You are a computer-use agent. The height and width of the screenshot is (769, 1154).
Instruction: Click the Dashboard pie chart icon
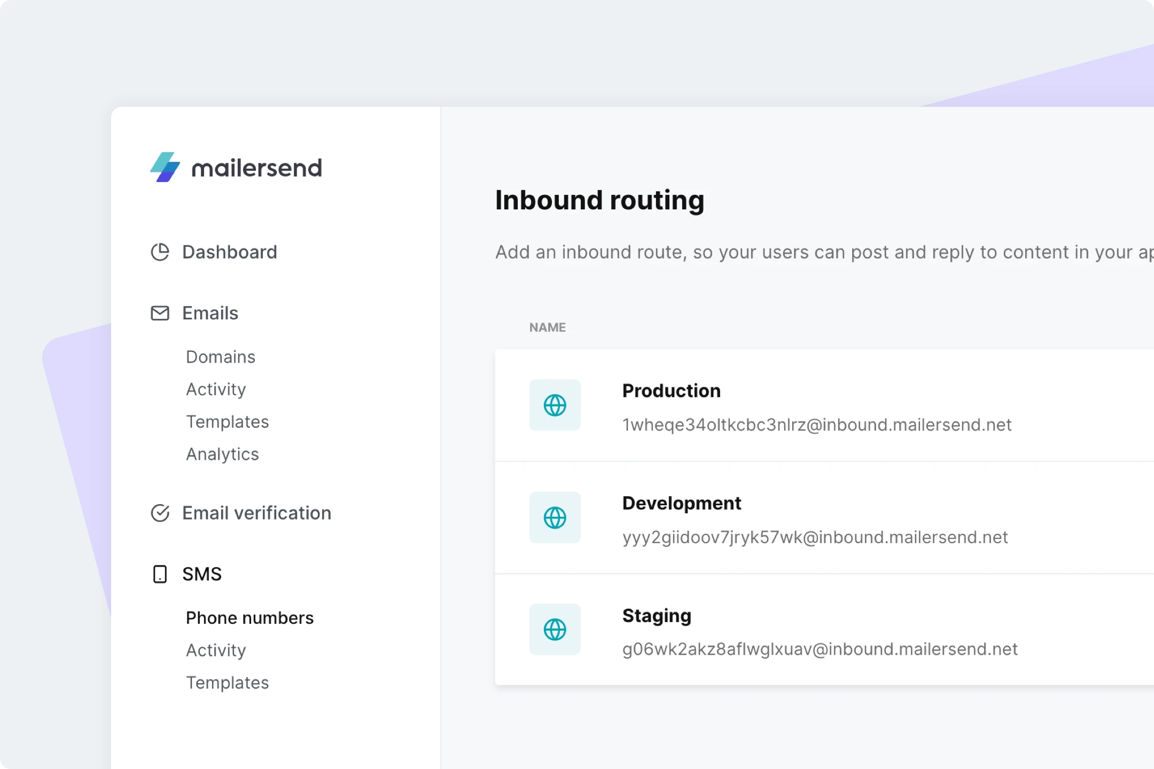pyautogui.click(x=160, y=252)
